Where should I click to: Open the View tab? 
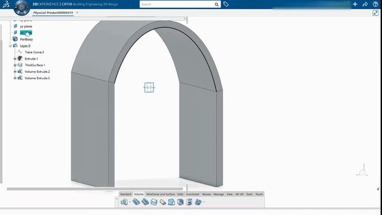(x=229, y=194)
